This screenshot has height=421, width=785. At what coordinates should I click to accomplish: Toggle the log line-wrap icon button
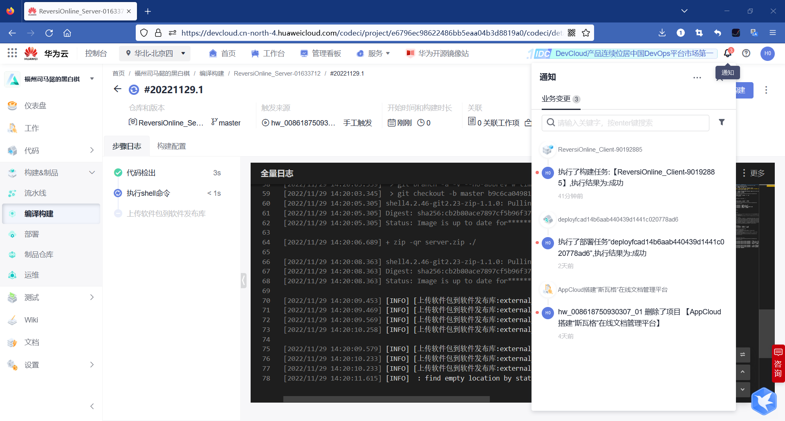pos(742,355)
